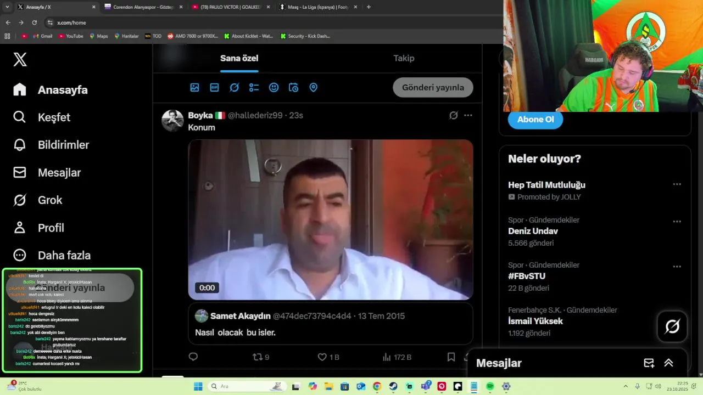Compose new message in Mesajlar drawer
The height and width of the screenshot is (395, 703).
(649, 363)
